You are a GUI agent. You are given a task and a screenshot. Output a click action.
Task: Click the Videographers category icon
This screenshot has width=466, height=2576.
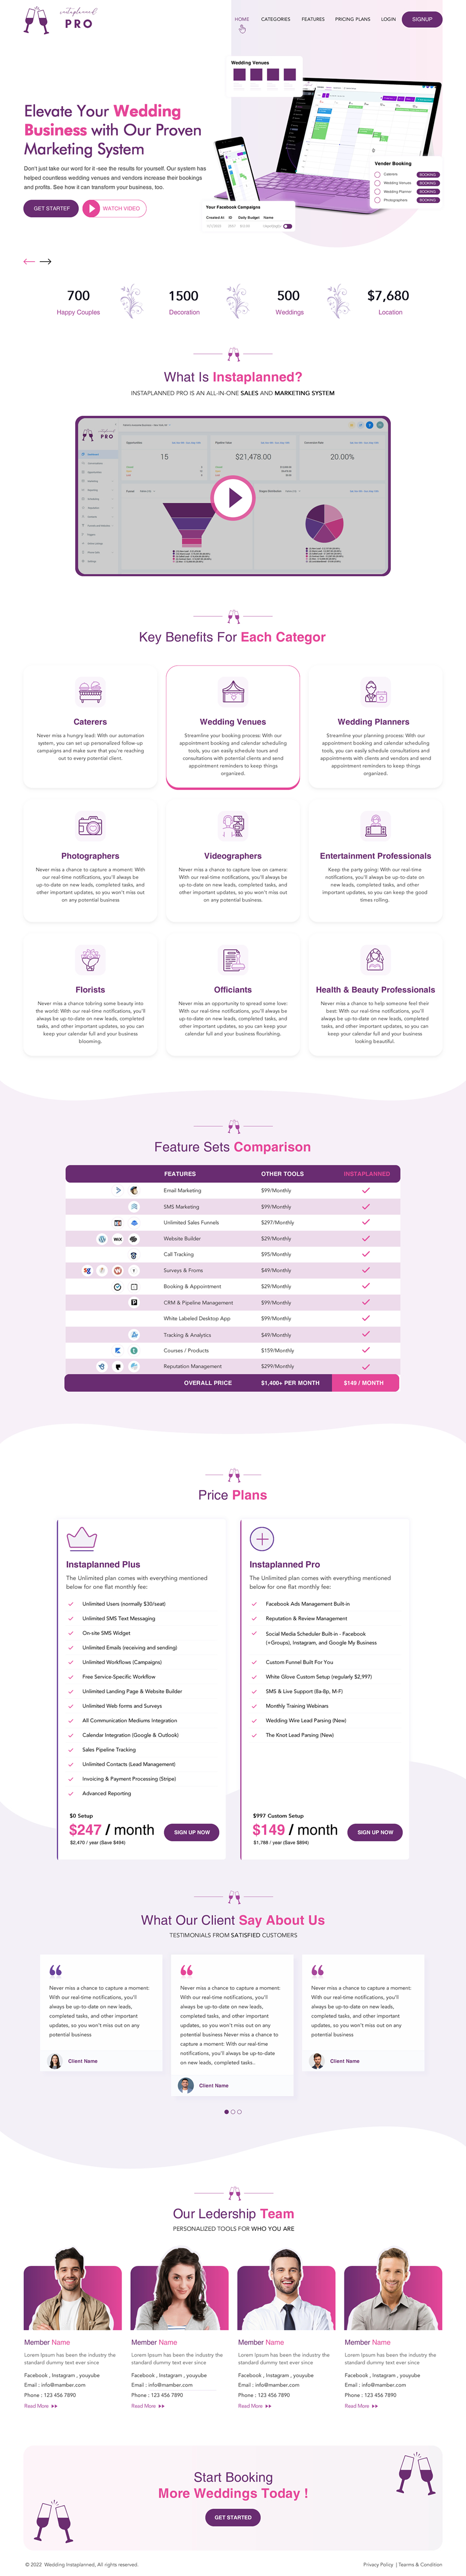(232, 825)
